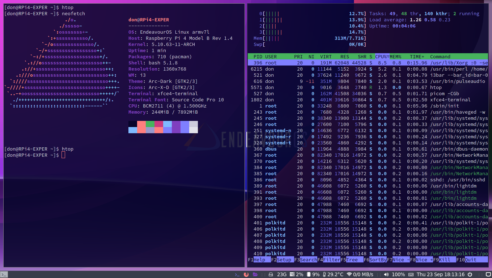Click F1 Help in the htop footer

(259, 260)
